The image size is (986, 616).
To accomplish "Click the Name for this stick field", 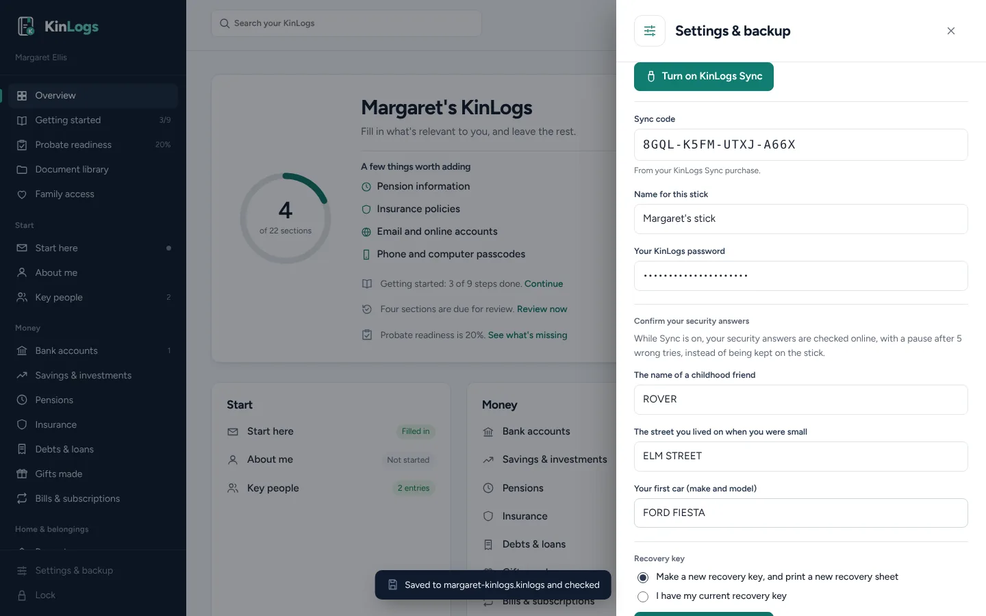I will pos(800,219).
